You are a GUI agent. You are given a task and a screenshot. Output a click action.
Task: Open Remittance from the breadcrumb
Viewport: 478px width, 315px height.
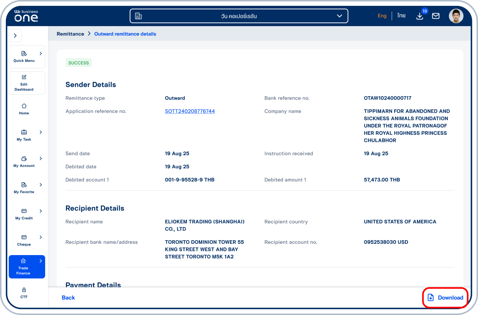click(70, 33)
